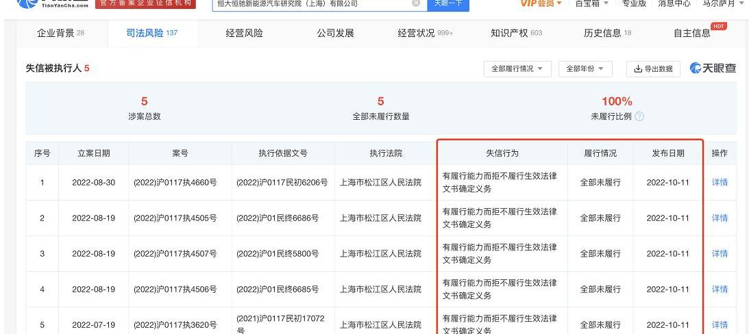Click the 专业版 link in header
The width and height of the screenshot is (749, 334).
633,4
